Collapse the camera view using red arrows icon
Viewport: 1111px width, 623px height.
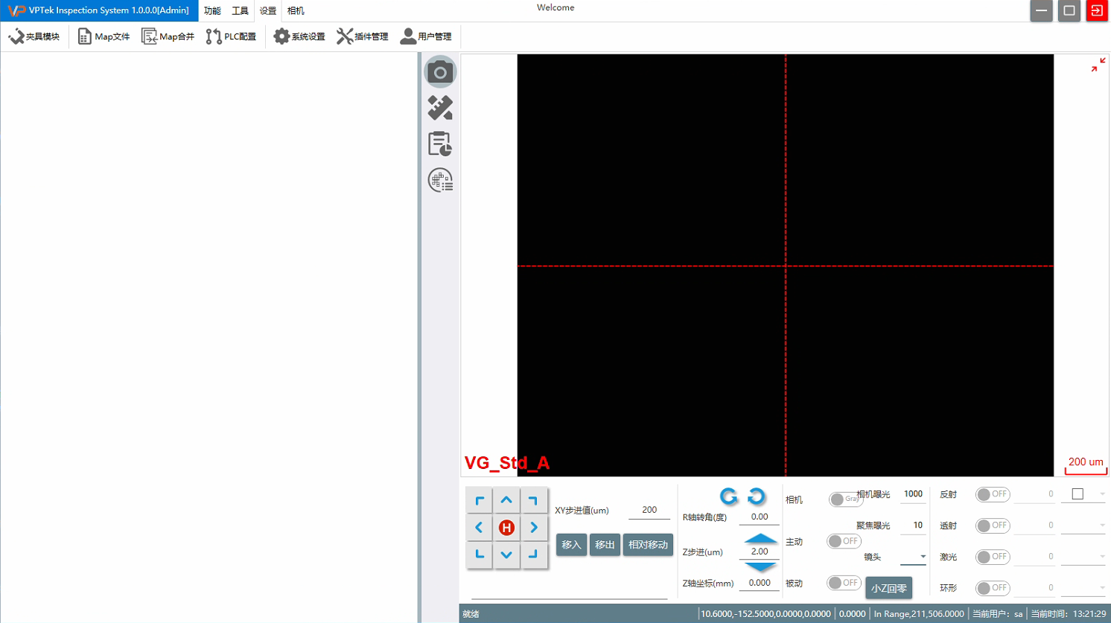coord(1097,66)
